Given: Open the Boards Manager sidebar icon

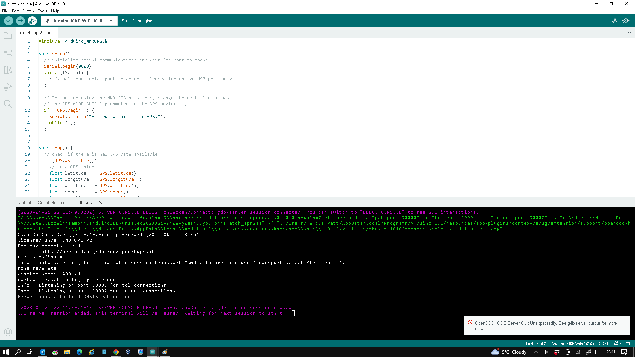Looking at the screenshot, I should (x=8, y=53).
